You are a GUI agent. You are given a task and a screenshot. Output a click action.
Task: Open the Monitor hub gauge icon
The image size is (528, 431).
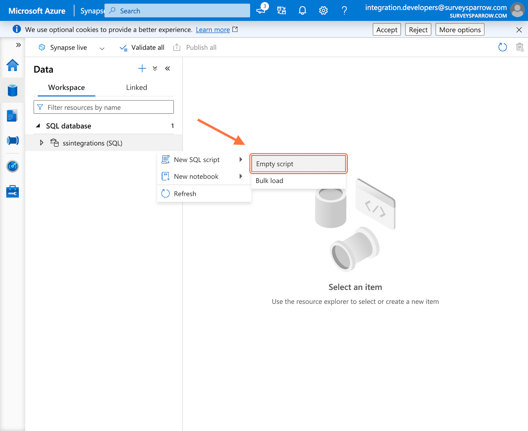[13, 166]
